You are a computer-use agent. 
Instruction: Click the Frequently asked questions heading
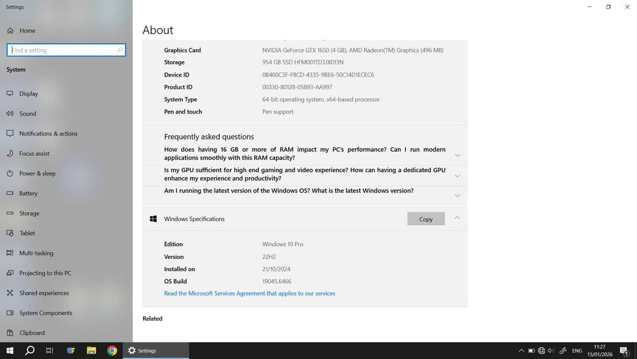pos(209,136)
